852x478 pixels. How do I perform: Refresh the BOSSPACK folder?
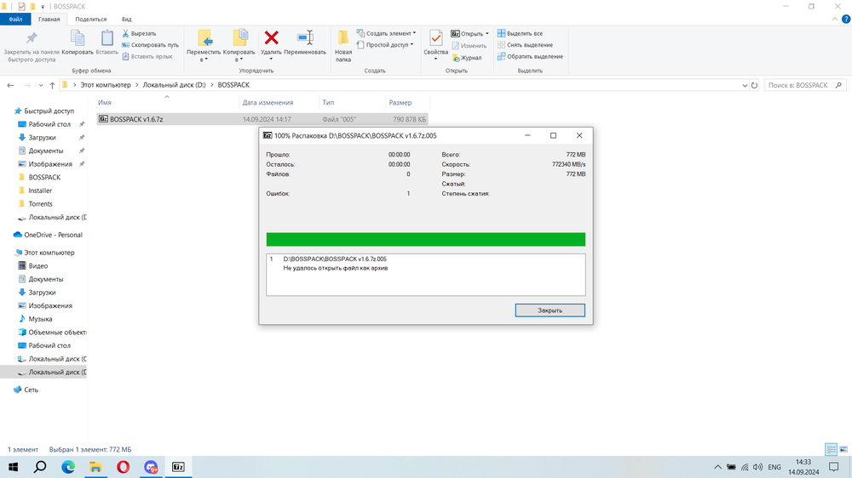tap(754, 85)
